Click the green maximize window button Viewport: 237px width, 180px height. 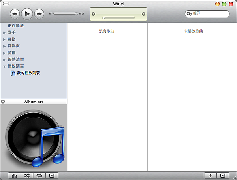point(224,4)
